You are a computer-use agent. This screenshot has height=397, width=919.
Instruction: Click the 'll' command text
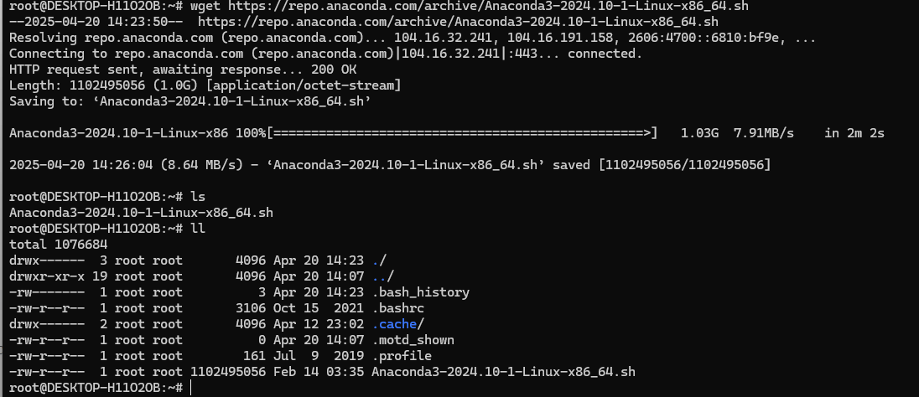198,228
